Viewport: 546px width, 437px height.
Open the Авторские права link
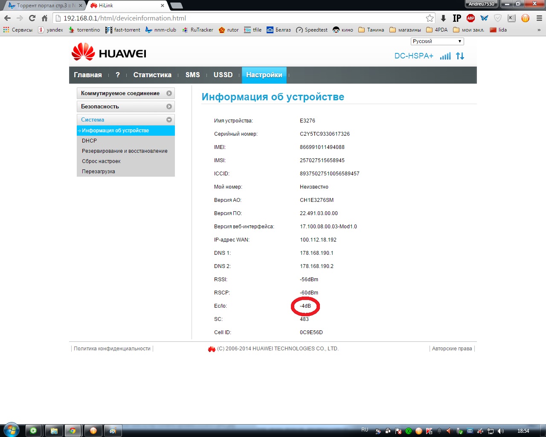tap(452, 349)
